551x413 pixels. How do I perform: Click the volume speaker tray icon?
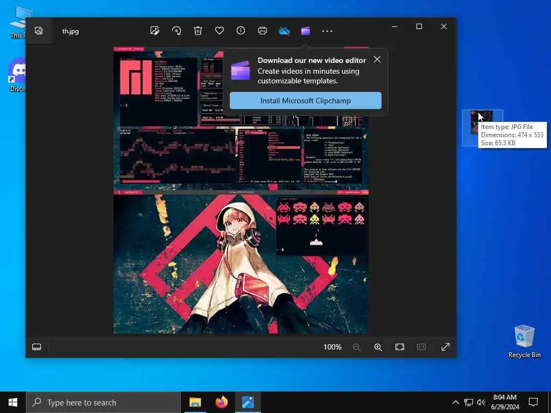click(481, 402)
